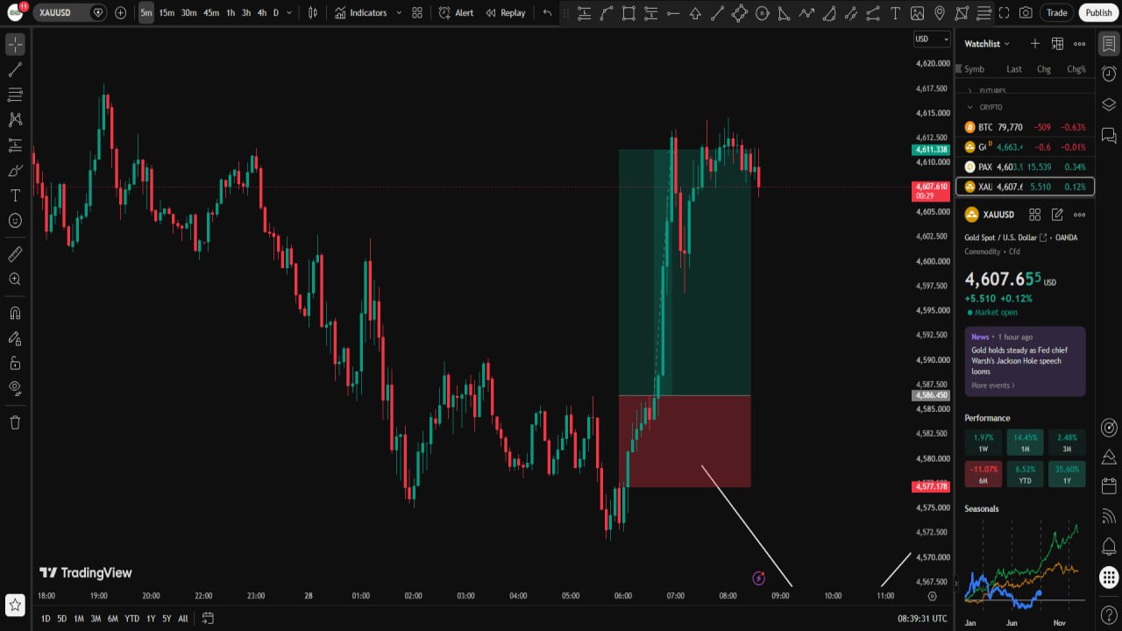Image resolution: width=1122 pixels, height=631 pixels.
Task: Click the Publish button
Action: [x=1098, y=13]
